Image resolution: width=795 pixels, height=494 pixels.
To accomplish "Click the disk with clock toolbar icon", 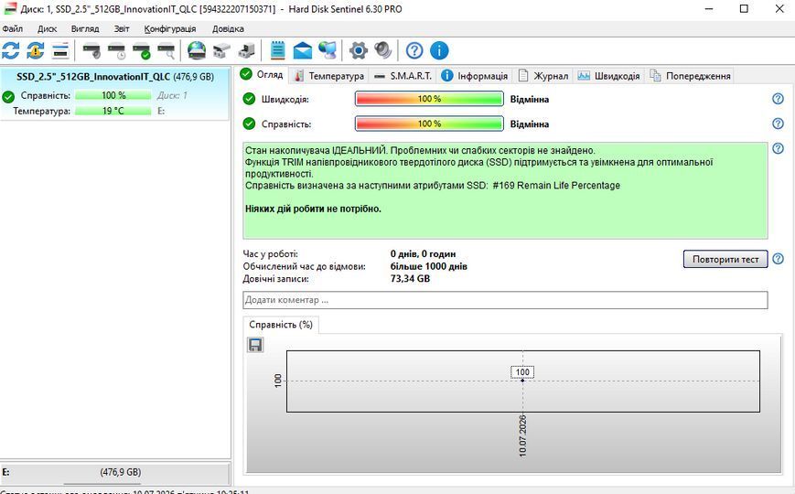I will click(x=116, y=50).
